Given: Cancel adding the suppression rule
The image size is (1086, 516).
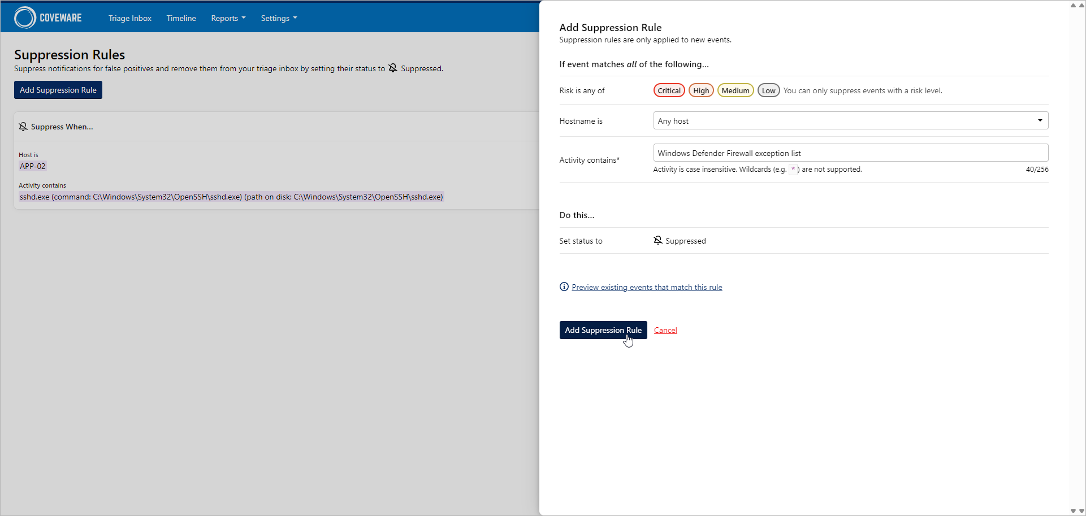Looking at the screenshot, I should tap(665, 330).
